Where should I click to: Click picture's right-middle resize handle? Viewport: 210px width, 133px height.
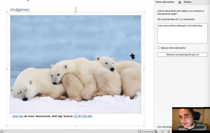tap(141, 64)
